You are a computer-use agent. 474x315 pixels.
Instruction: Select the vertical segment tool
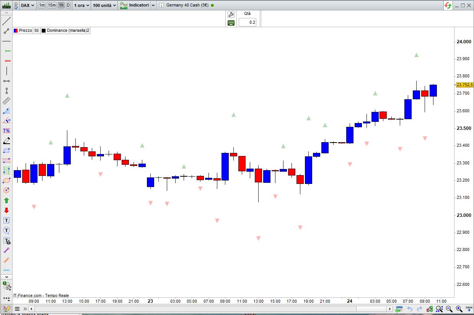pyautogui.click(x=7, y=91)
